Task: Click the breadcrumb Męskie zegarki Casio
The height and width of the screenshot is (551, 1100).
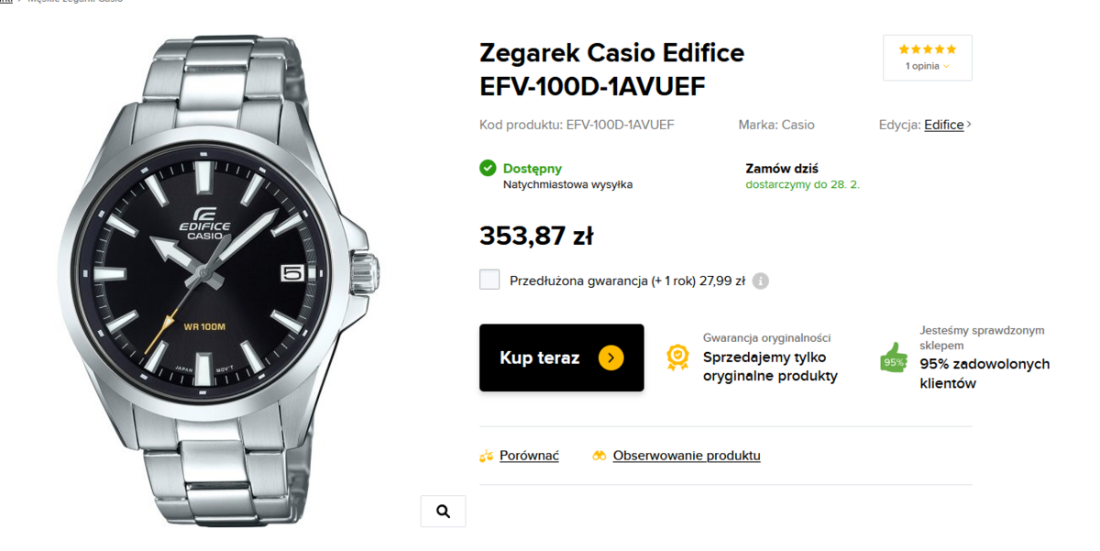Action: (75, 1)
